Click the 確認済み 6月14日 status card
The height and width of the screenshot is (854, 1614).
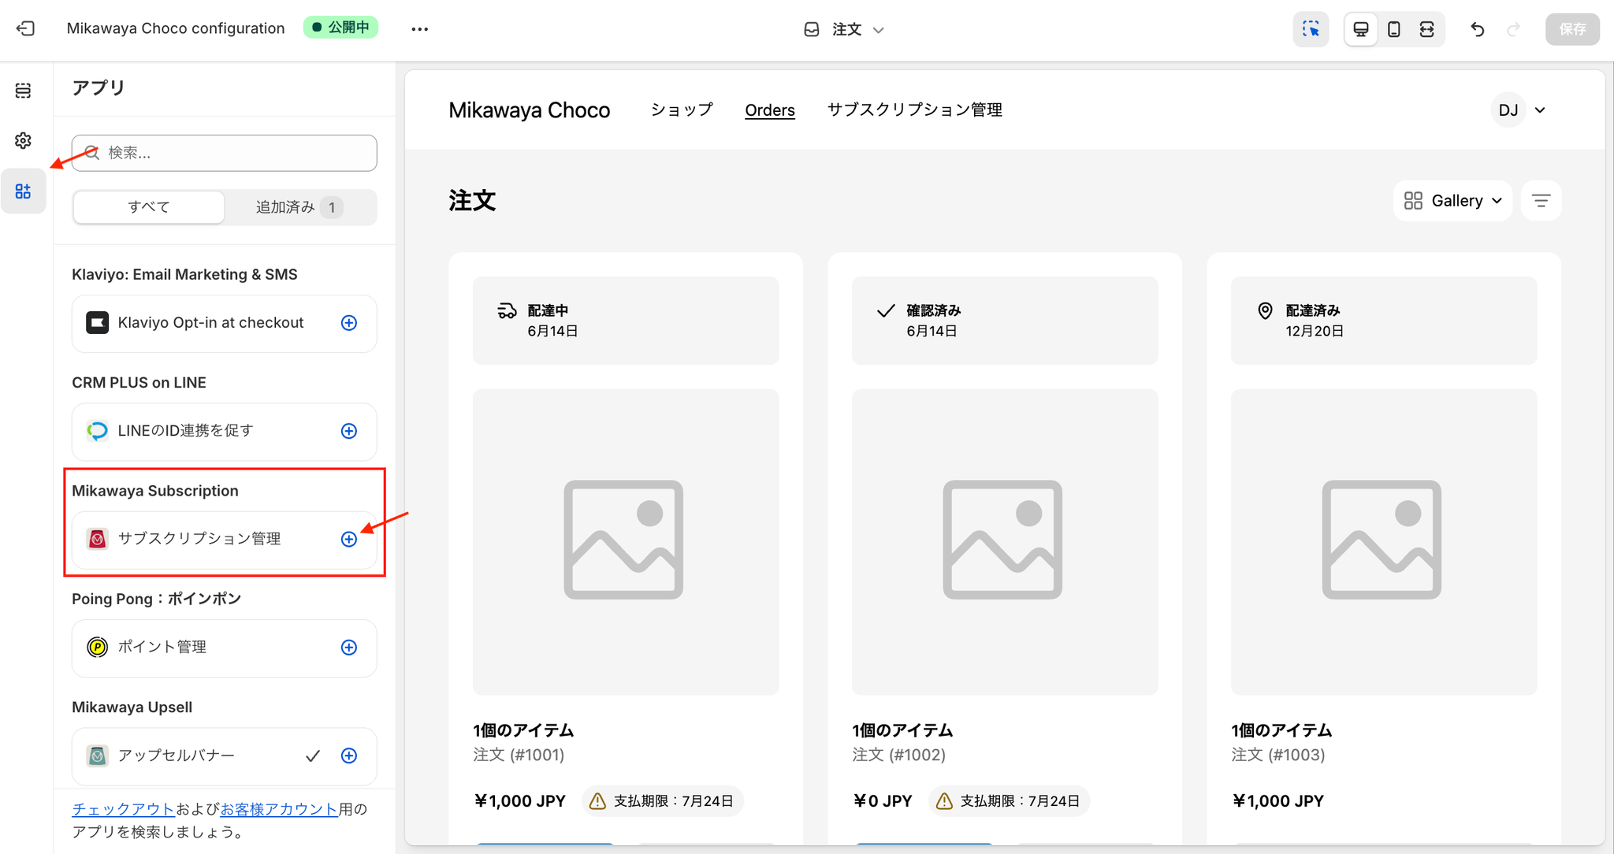coord(1005,321)
